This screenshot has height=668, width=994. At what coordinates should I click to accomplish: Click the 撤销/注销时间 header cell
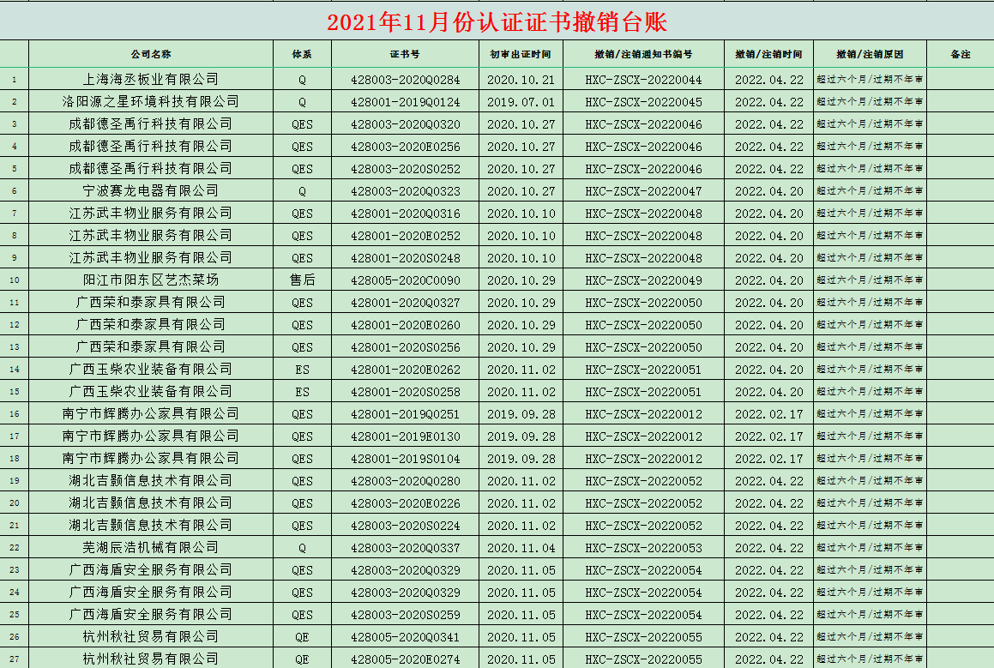(768, 54)
